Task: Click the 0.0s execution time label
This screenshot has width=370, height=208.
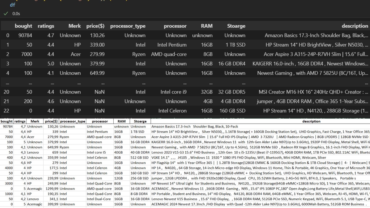Action: tap(16, 14)
